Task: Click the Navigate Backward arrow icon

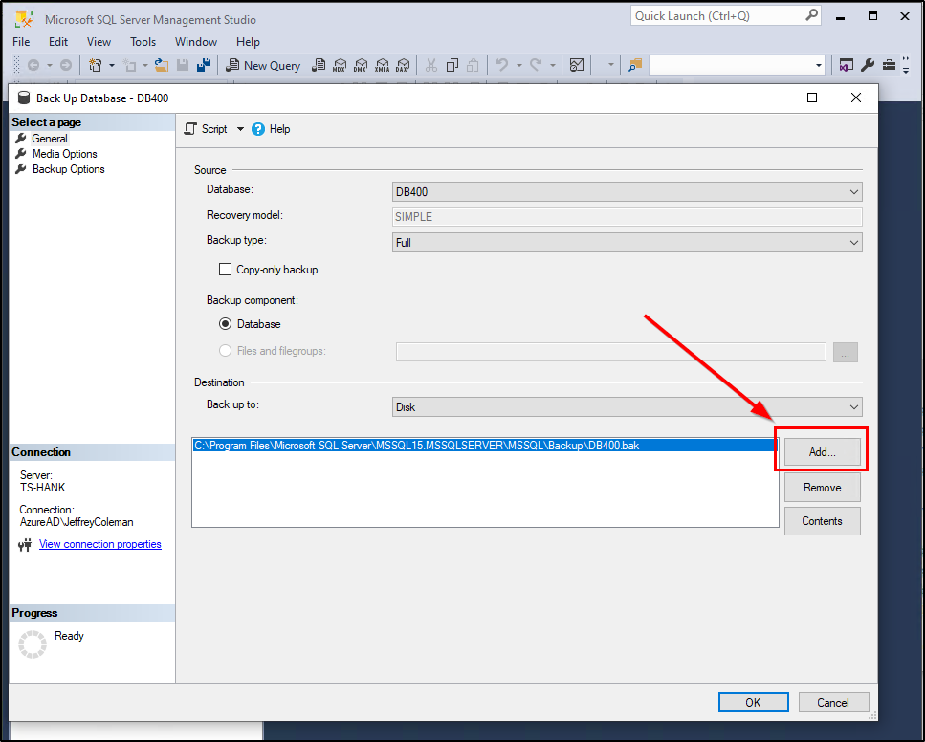Action: click(x=33, y=65)
